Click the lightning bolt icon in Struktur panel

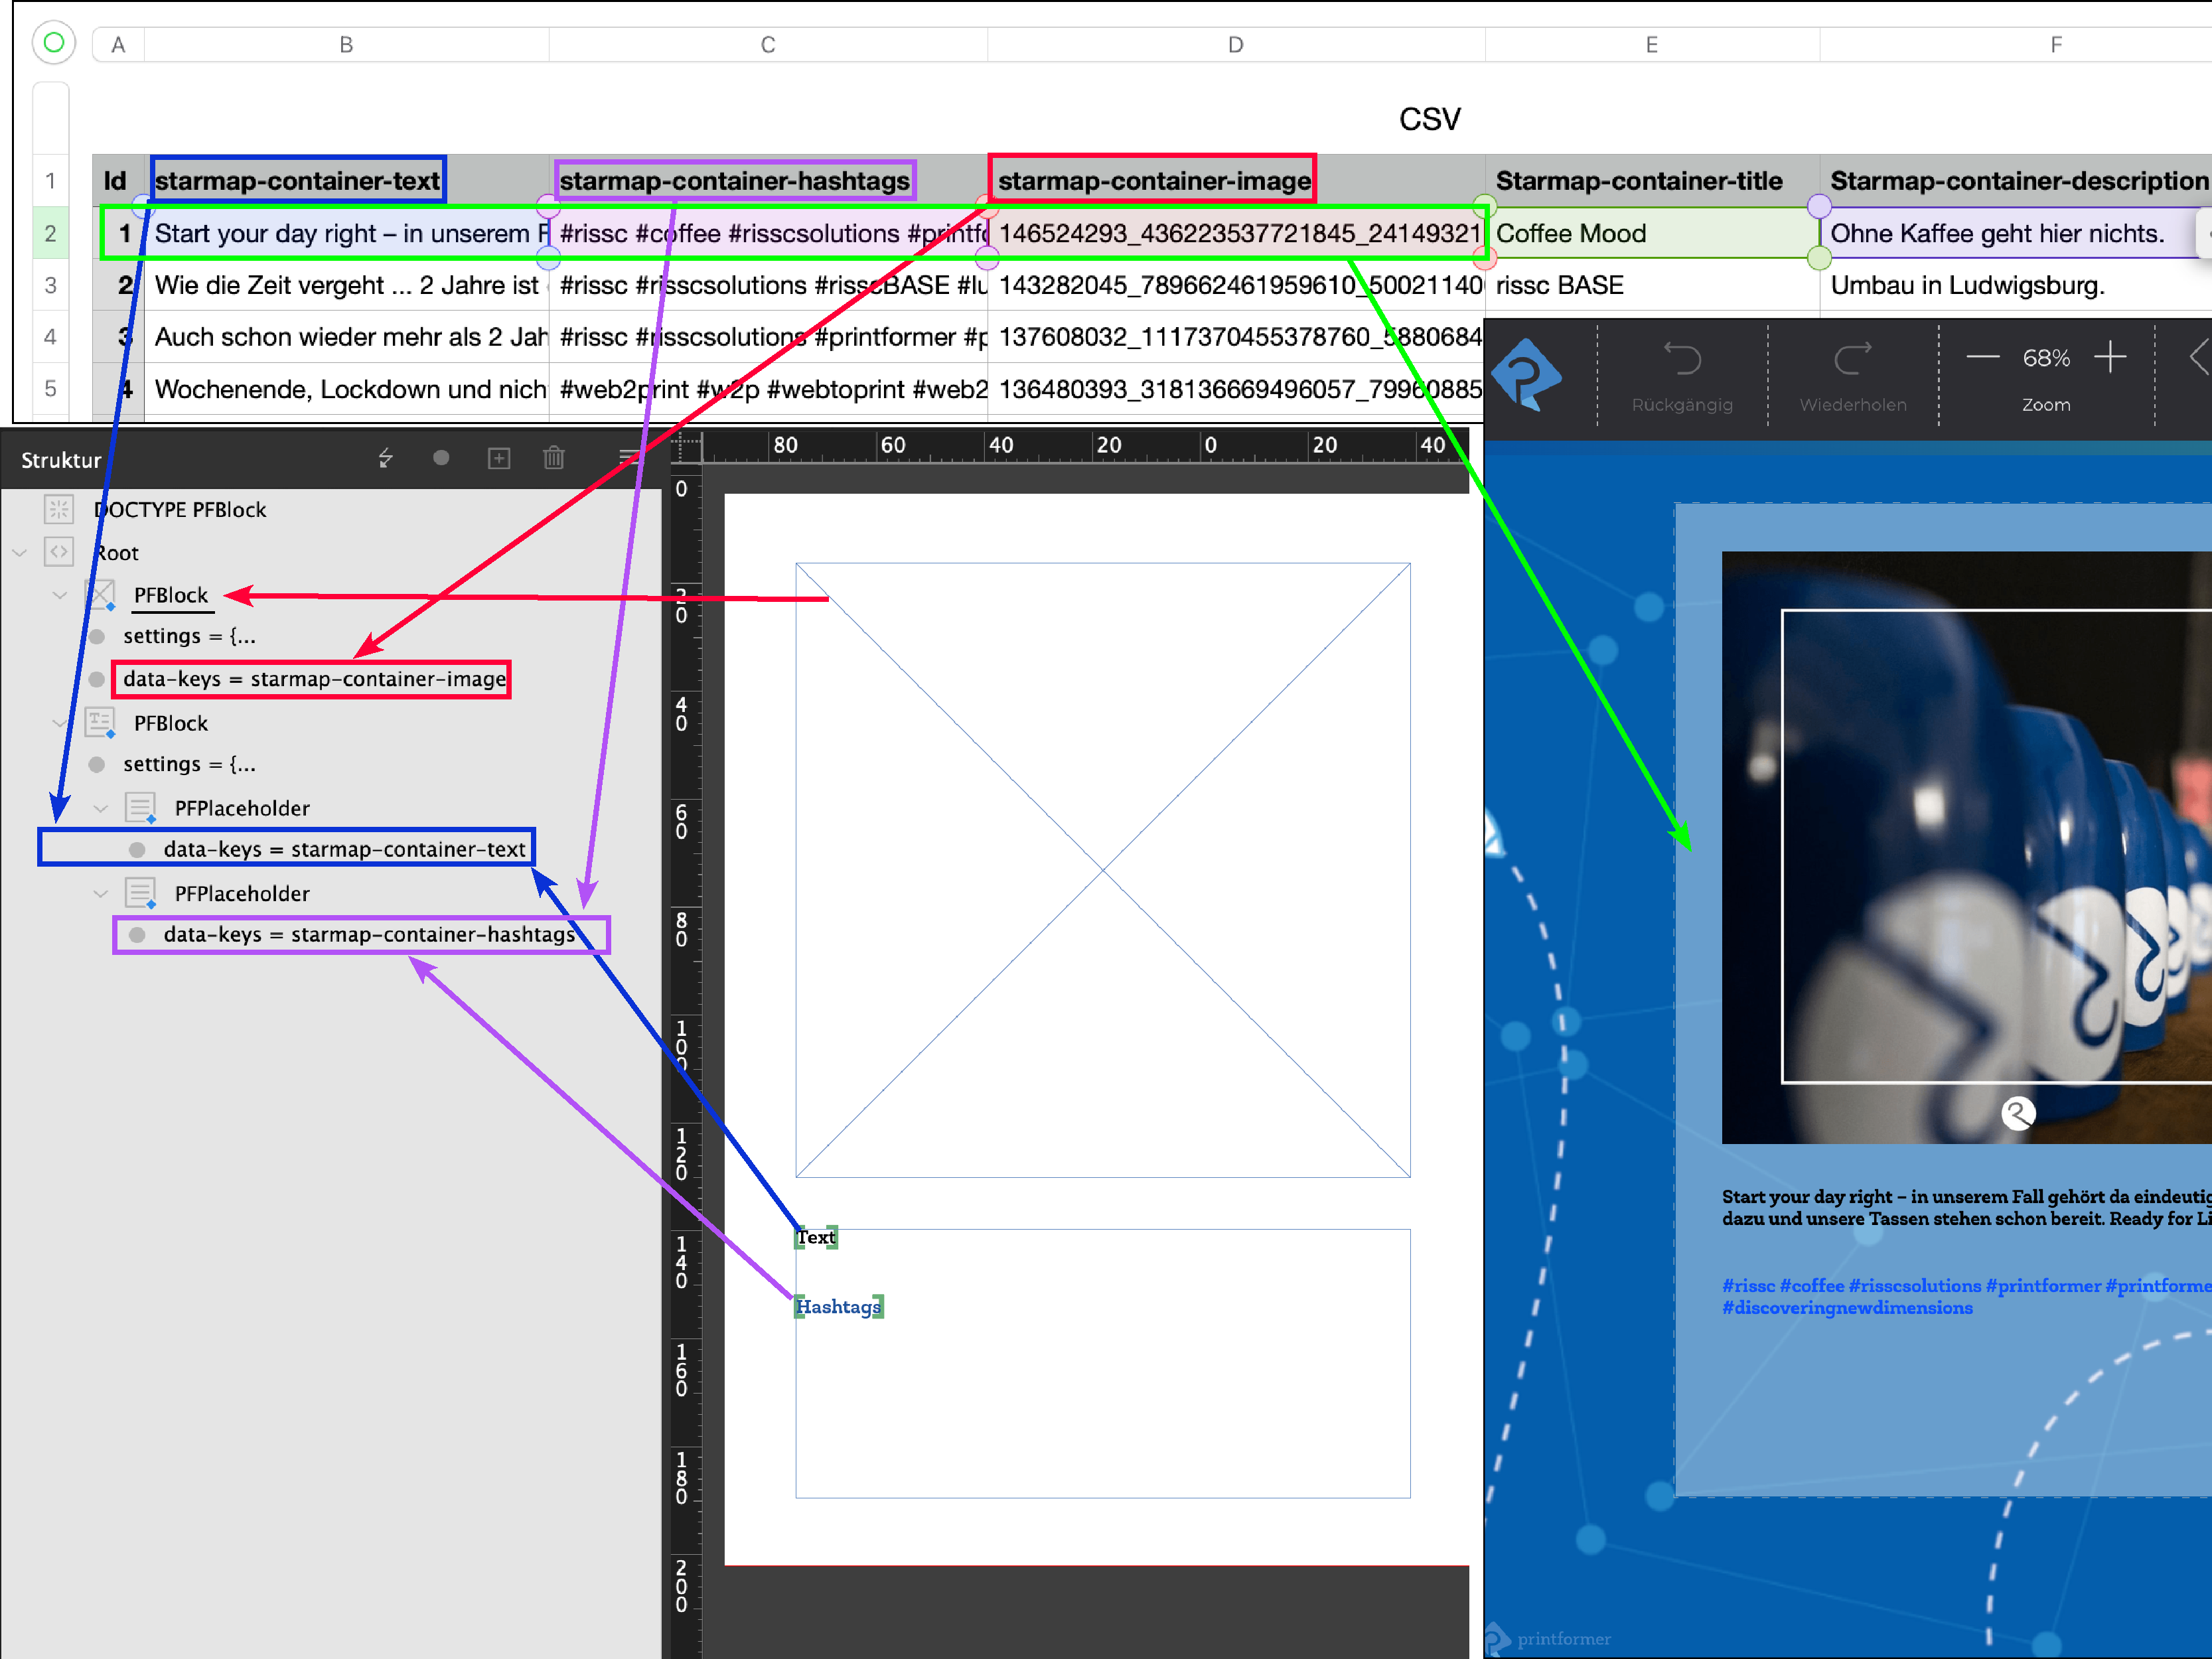click(x=385, y=458)
